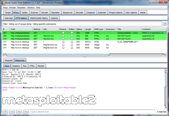This screenshot has width=169, height=116.
Task: Sort by the Status column header
Action: 80,29
